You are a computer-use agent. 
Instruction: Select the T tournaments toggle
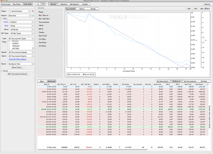click(43, 4)
